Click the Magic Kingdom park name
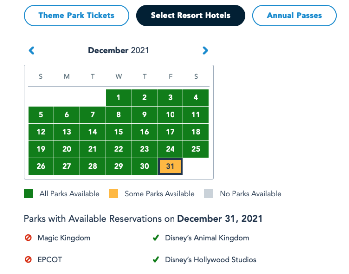Image resolution: width=349 pixels, height=274 pixels. pyautogui.click(x=64, y=238)
